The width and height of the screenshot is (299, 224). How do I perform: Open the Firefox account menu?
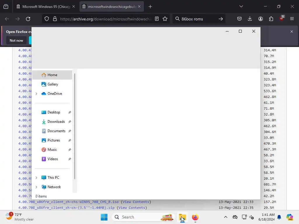coord(260,19)
